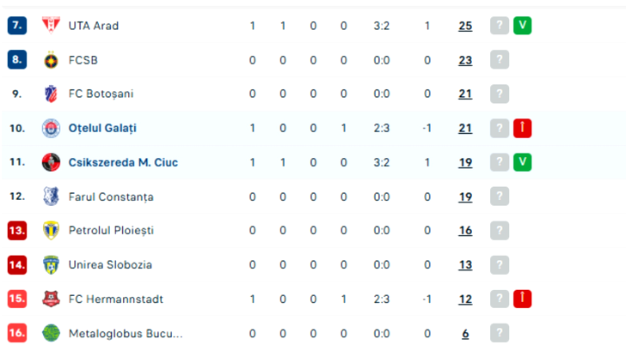Viewport: 626px width, 351px height.
Task: Click the Farul Constanța crest icon
Action: (52, 197)
